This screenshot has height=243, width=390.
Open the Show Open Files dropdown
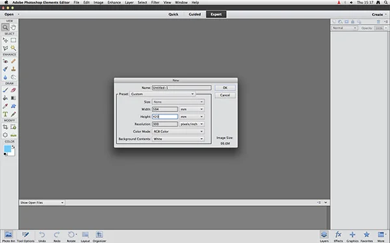click(x=42, y=203)
